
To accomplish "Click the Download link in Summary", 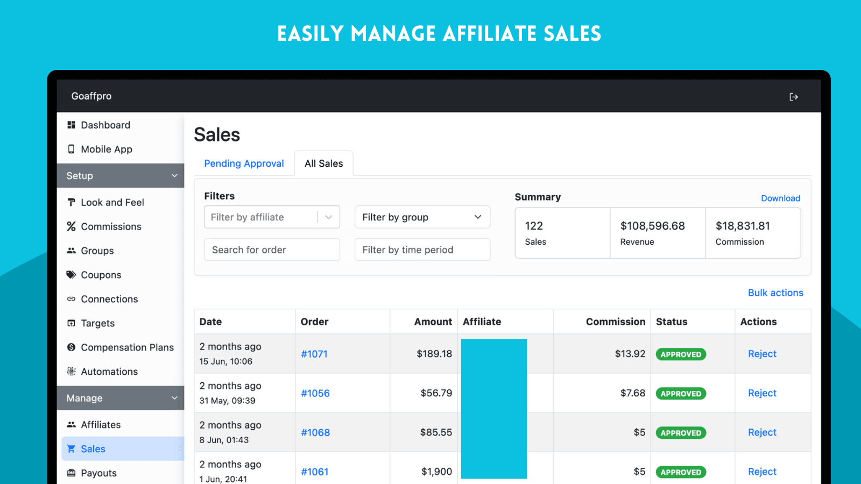I will pos(780,198).
